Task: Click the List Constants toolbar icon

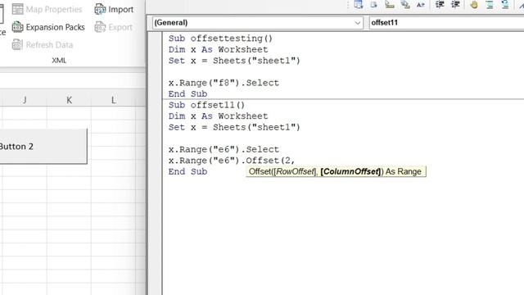Action: click(373, 4)
